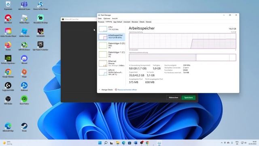Open the OBS Studio desktop icon
This screenshot has width=259, height=146.
click(x=8, y=100)
